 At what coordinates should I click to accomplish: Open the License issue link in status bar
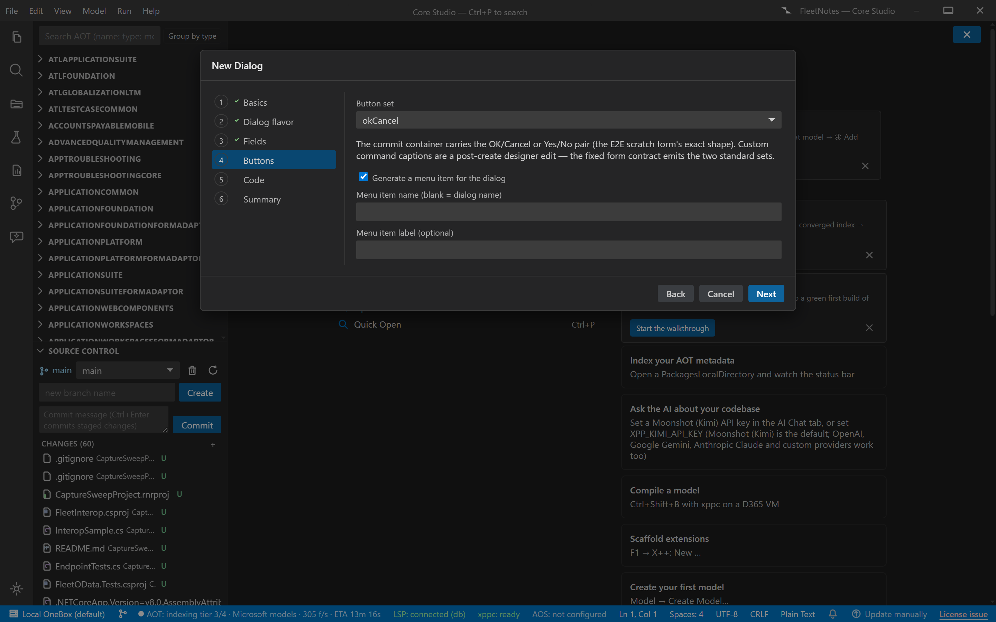pyautogui.click(x=963, y=614)
